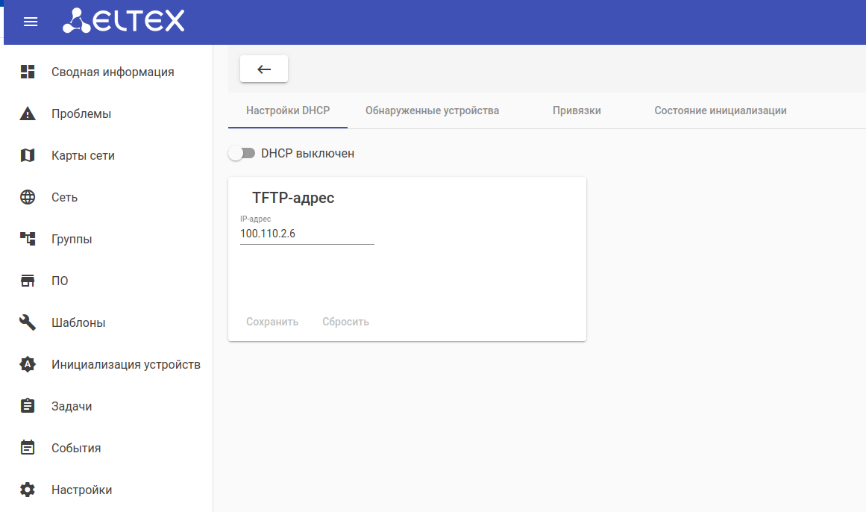This screenshot has height=512, width=866.
Task: Open the hamburger menu icon
Action: coord(31,22)
